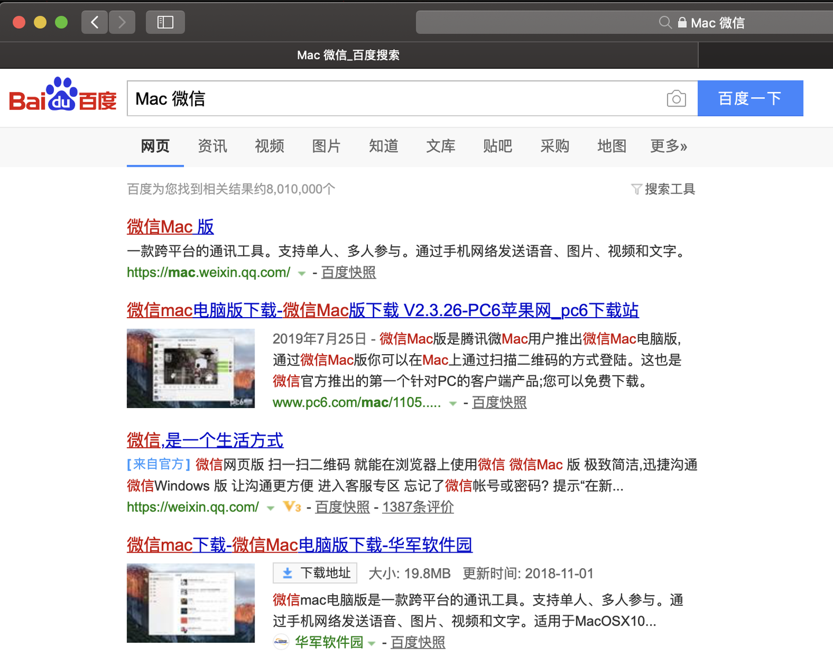Image resolution: width=833 pixels, height=666 pixels.
Task: Switch to the 图片 tab
Action: click(326, 146)
